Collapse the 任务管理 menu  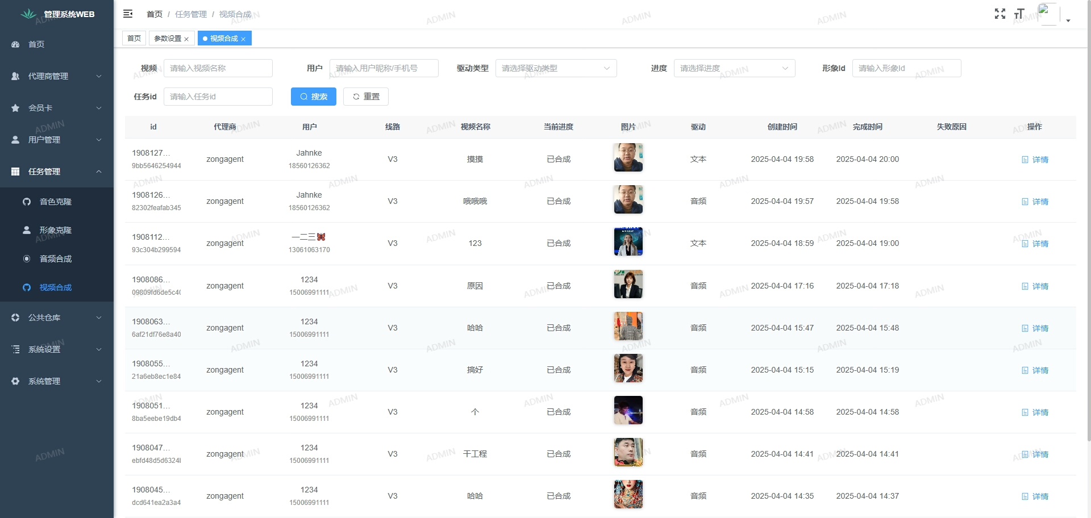click(x=56, y=172)
